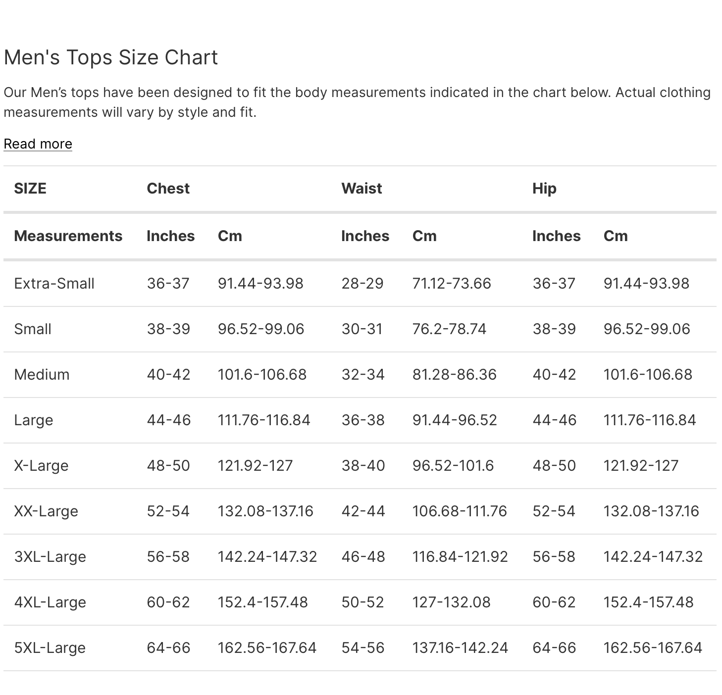Click the 4XL-Large waist cm value 127-132.08
Viewport: 722px width, 695px height.
[451, 602]
